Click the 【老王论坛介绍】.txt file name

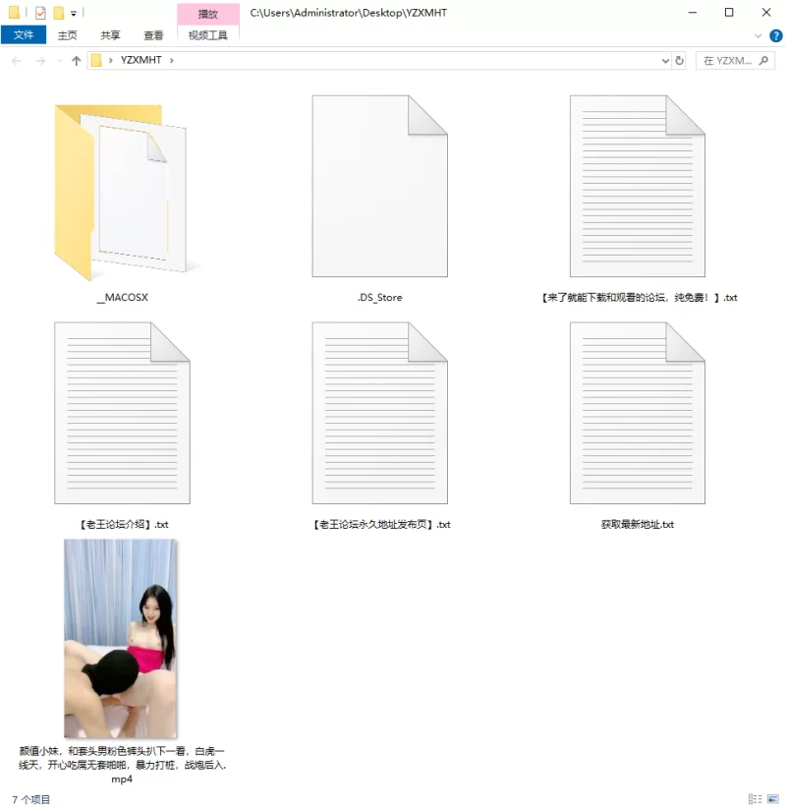click(x=123, y=524)
